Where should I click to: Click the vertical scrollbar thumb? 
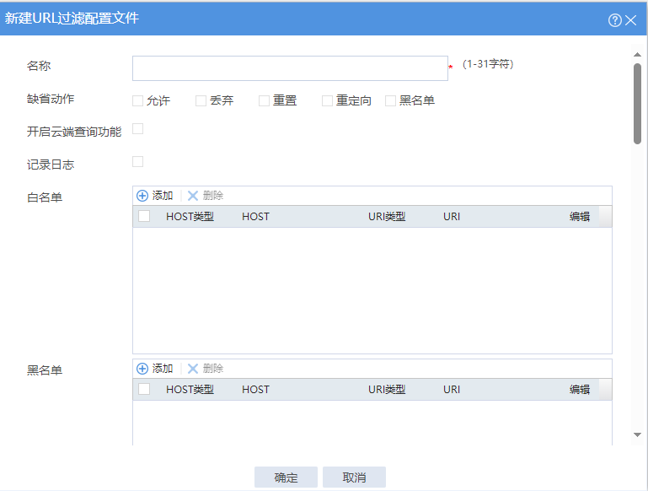pyautogui.click(x=637, y=104)
